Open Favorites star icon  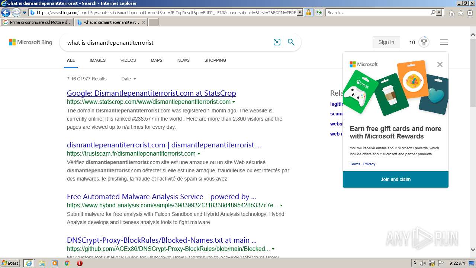[461, 13]
